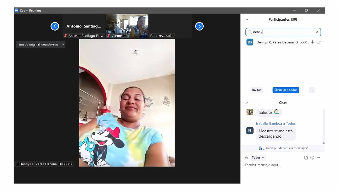Click 'Silenciar a todos' button
Screen dimensions: 339x191
point(286,90)
